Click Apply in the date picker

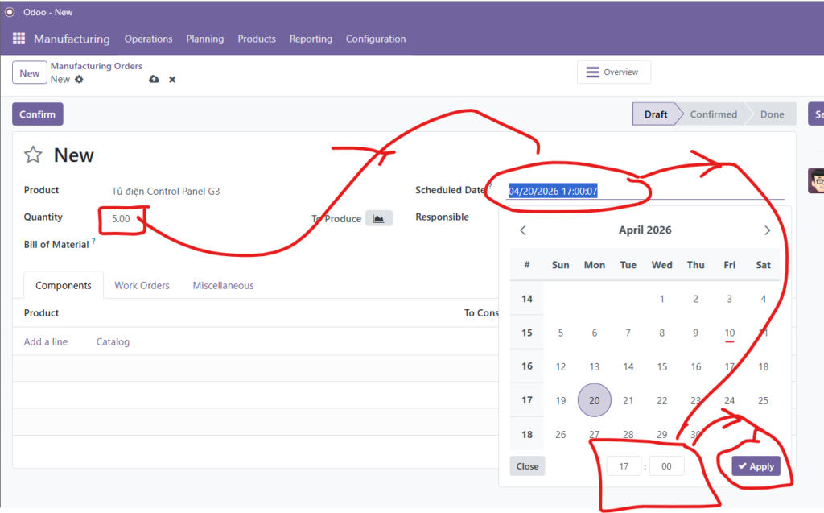(x=756, y=466)
